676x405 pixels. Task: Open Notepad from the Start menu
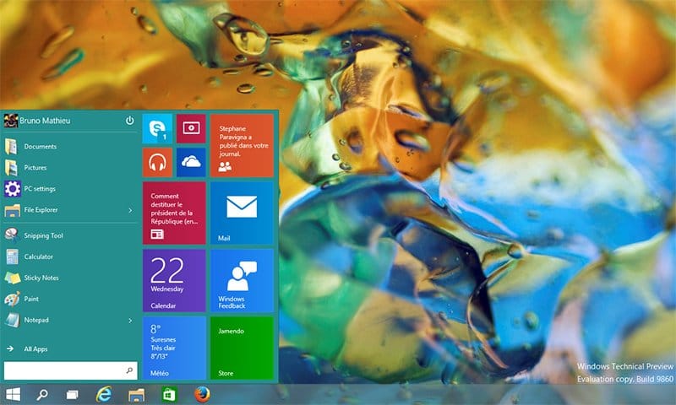coord(64,320)
